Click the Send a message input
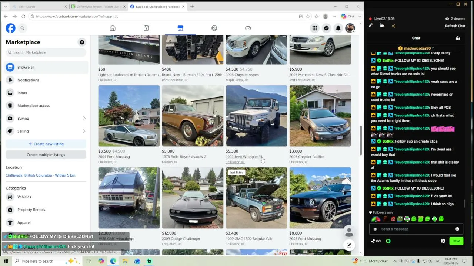474x266 pixels. click(x=416, y=229)
